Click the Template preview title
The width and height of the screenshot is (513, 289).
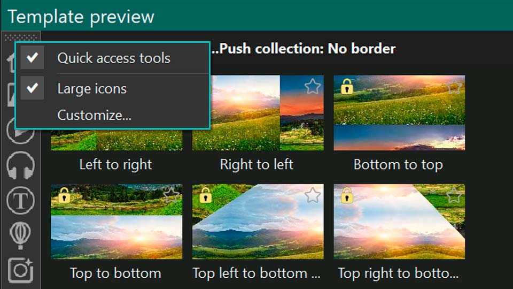click(x=81, y=17)
